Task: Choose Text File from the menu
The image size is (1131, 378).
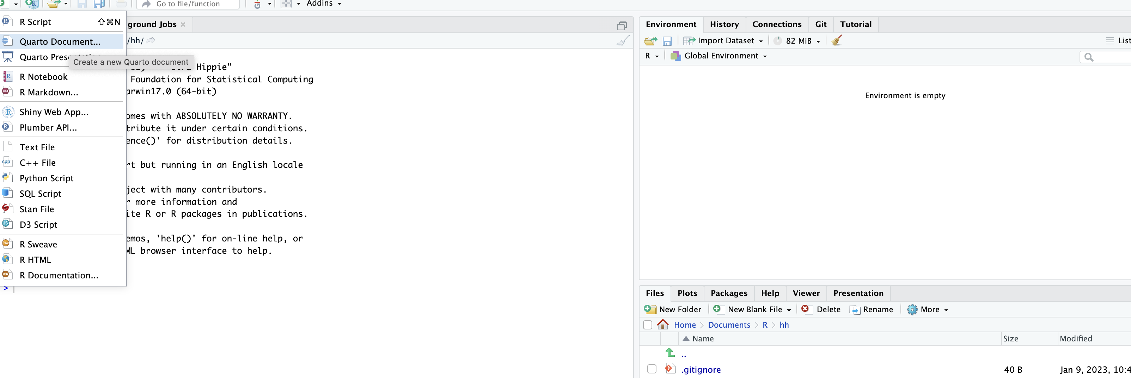Action: (62, 147)
